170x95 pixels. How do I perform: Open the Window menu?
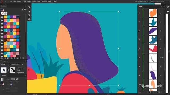coord(44,2)
